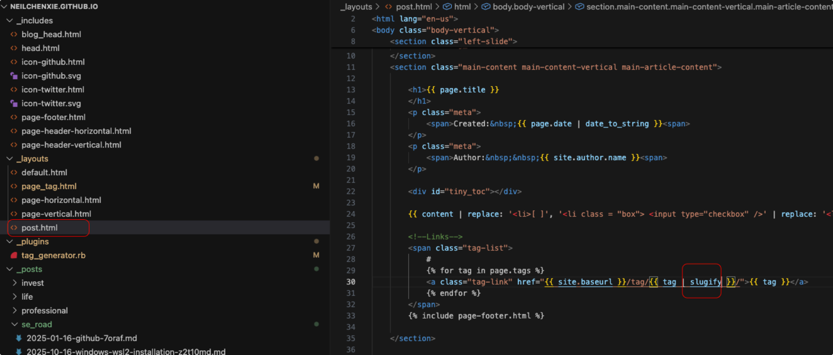Click the HTML icon beside default.html
833x355 pixels.
(x=14, y=173)
